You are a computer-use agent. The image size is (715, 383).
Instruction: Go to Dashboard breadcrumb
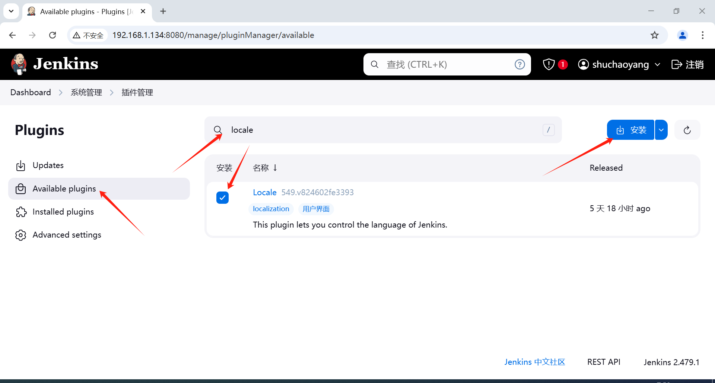point(31,93)
